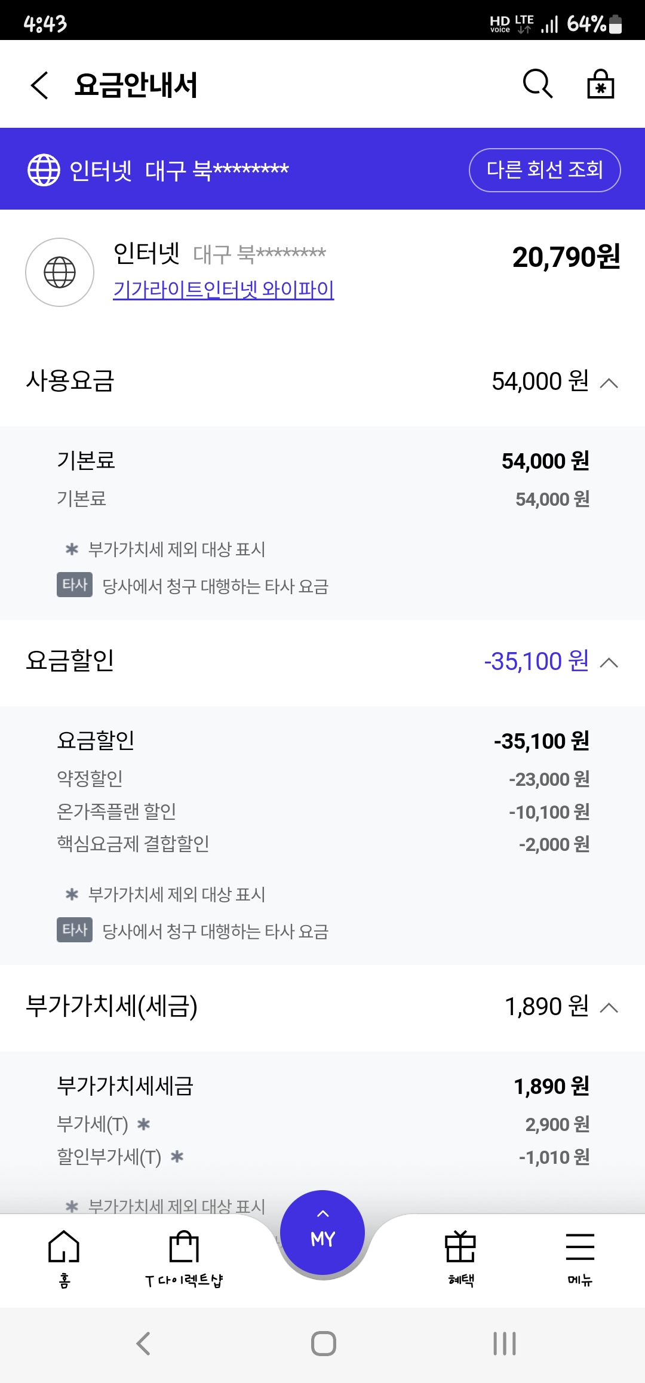Collapse the 사용요금 section

click(x=609, y=383)
